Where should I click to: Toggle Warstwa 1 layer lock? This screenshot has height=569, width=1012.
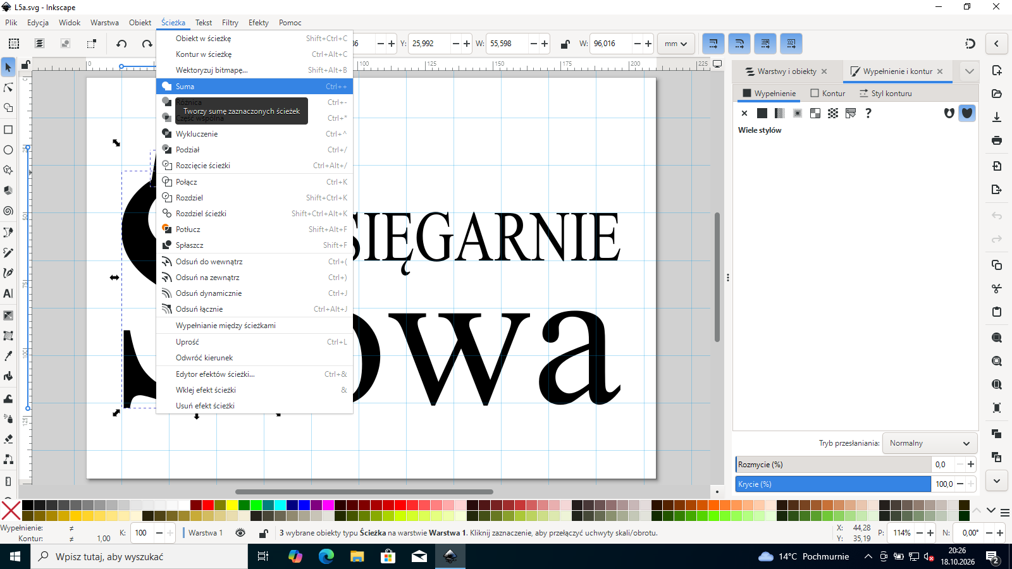coord(263,533)
